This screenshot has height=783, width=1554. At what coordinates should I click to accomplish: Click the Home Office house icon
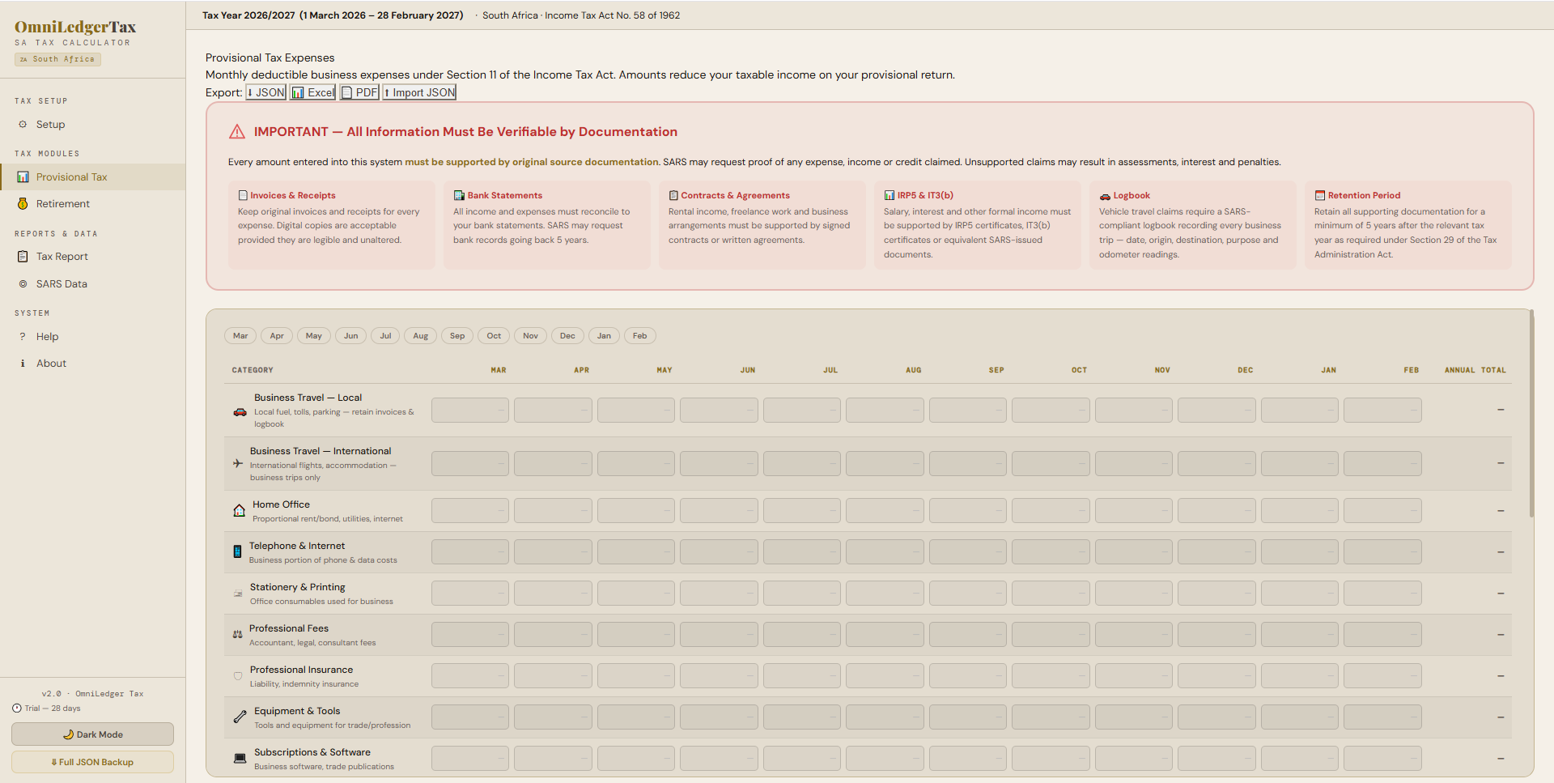(x=239, y=511)
